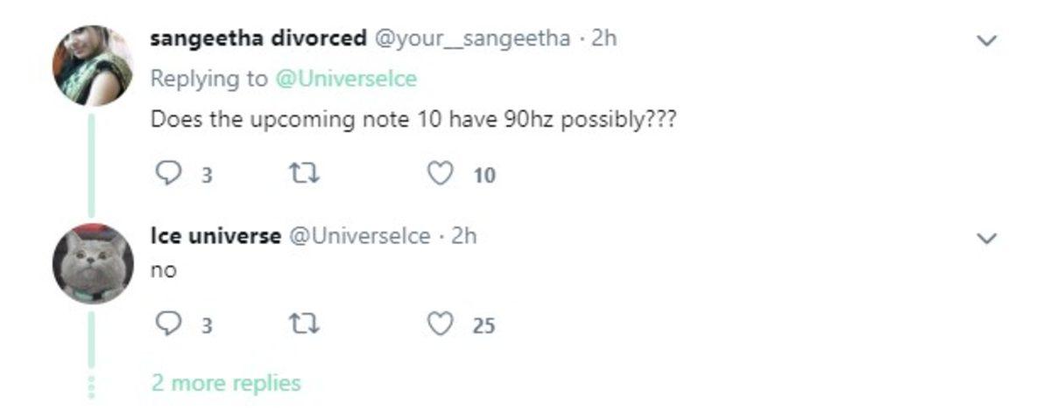This screenshot has width=1051, height=411.
Task: Click the @UniverseIce handle next to Ice universe
Action: 359,236
